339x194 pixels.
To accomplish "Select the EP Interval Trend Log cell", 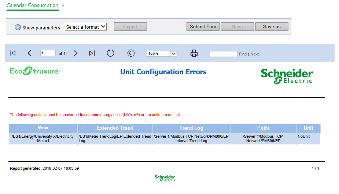I will [x=191, y=139].
